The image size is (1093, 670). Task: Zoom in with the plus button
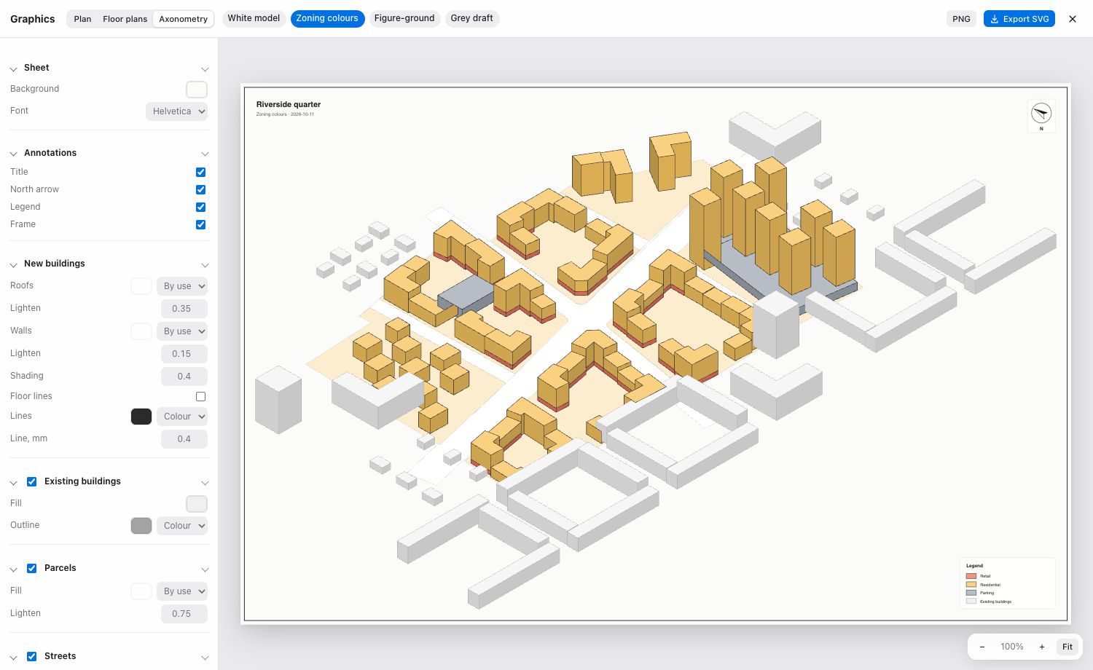1042,647
